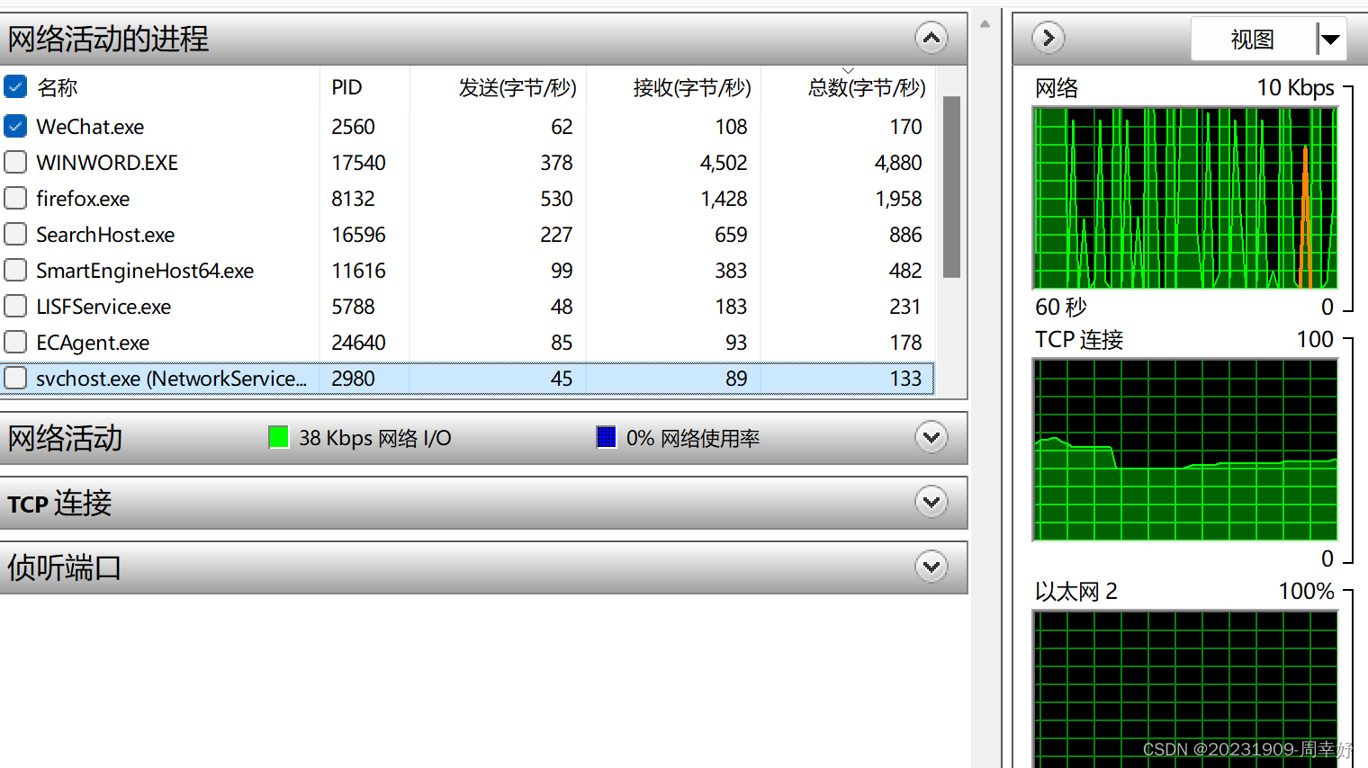The height and width of the screenshot is (768, 1368).
Task: Select the ECAgent.exe row name
Action: click(x=93, y=343)
